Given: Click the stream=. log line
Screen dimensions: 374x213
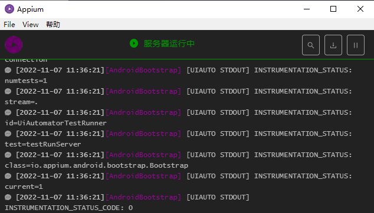Looking at the screenshot, I should 21,102.
